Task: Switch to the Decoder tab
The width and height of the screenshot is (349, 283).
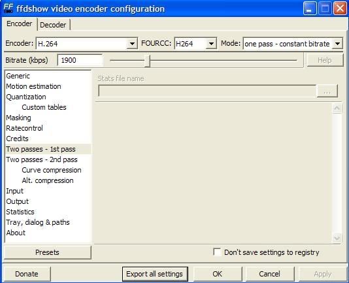Action: pyautogui.click(x=53, y=25)
